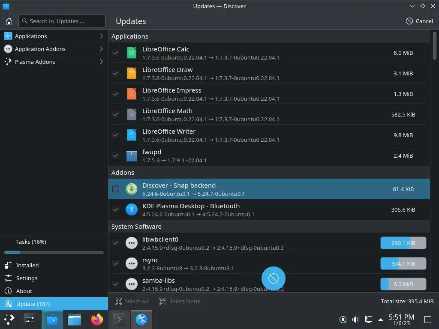The width and height of the screenshot is (439, 329).
Task: Open the Settings page in sidebar
Action: (x=54, y=278)
